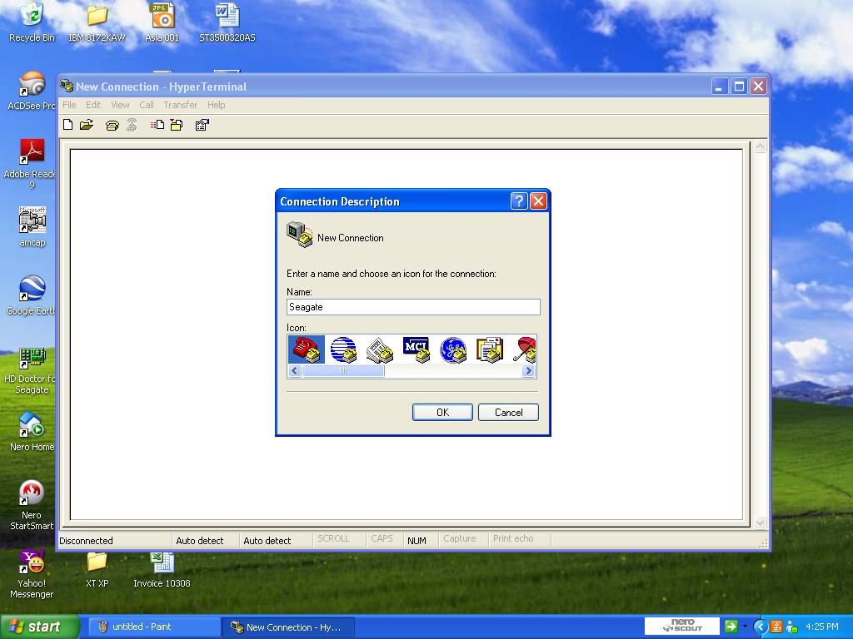Click the Properties toolbar icon
853x639 pixels.
[x=202, y=125]
